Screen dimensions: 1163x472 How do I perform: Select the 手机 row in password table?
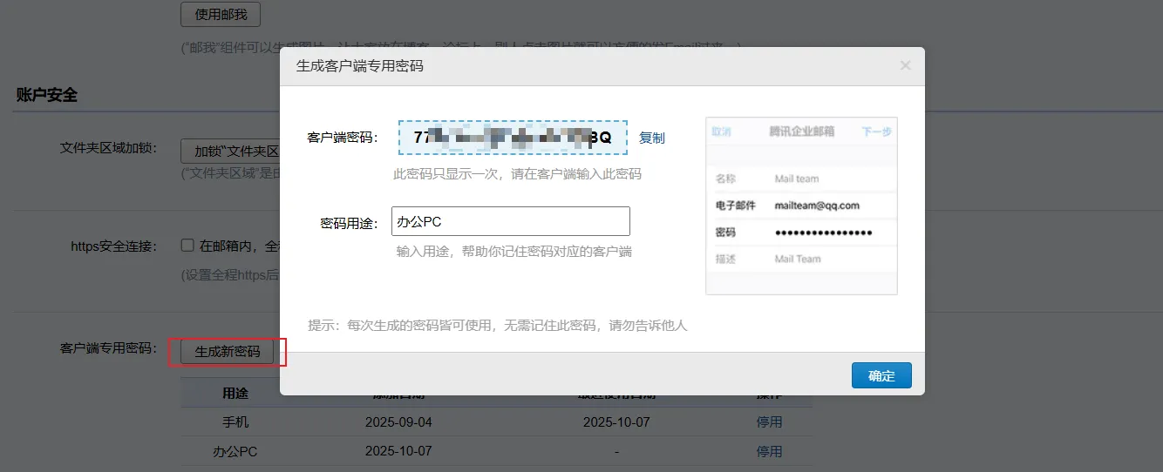coord(235,421)
